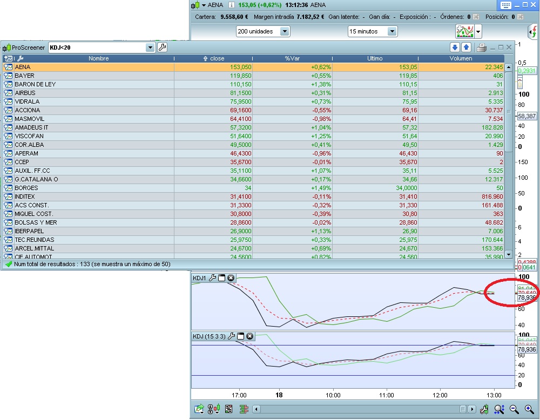
Task: Open the chart style dropdown next to AENA title
Action: [204, 5]
